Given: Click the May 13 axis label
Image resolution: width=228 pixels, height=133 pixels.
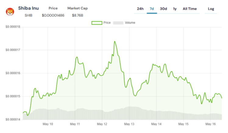Looking at the screenshot, I should pyautogui.click(x=129, y=124).
